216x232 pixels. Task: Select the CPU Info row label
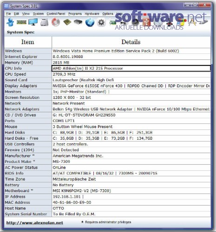[13, 68]
